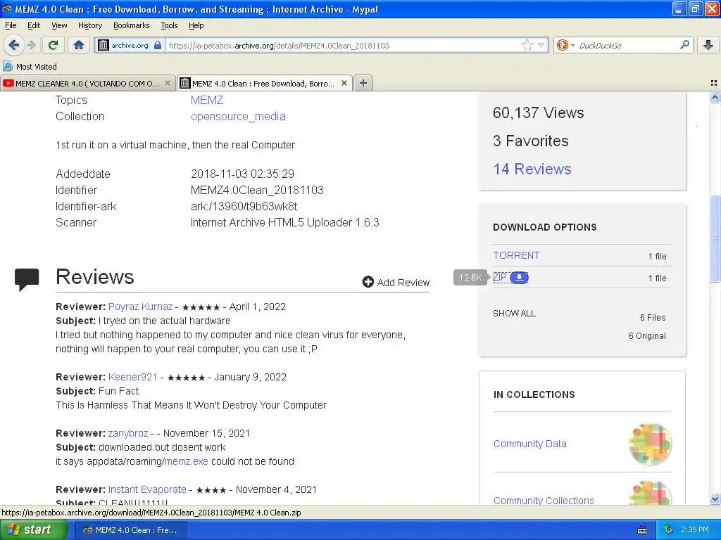Viewport: 721px width, 540px height.
Task: Open the Tools menu
Action: [169, 25]
